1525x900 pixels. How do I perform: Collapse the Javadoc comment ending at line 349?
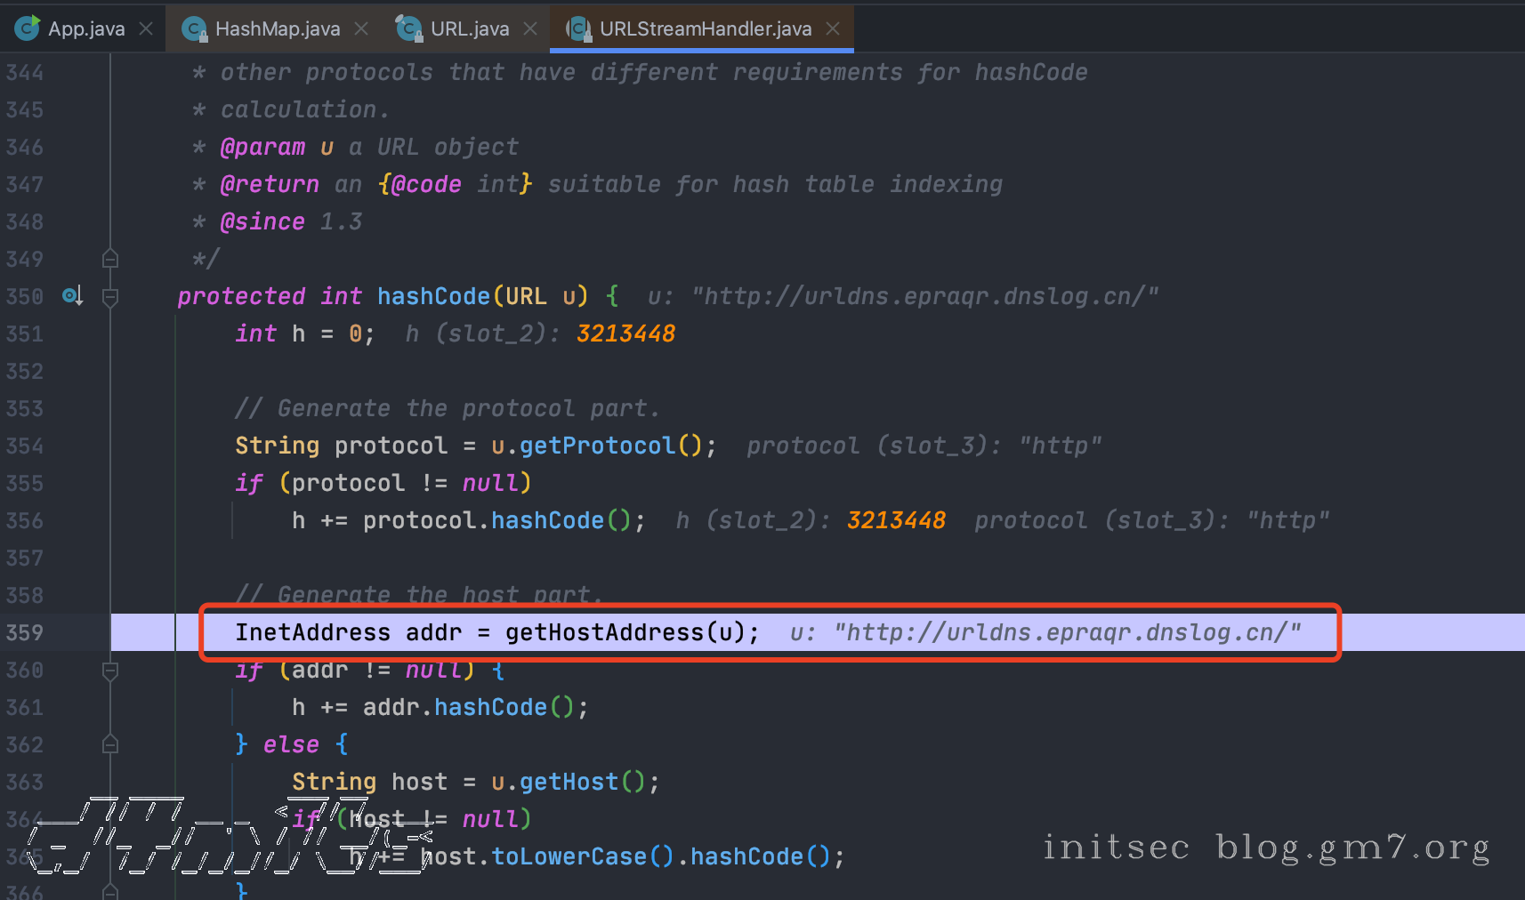point(110,259)
